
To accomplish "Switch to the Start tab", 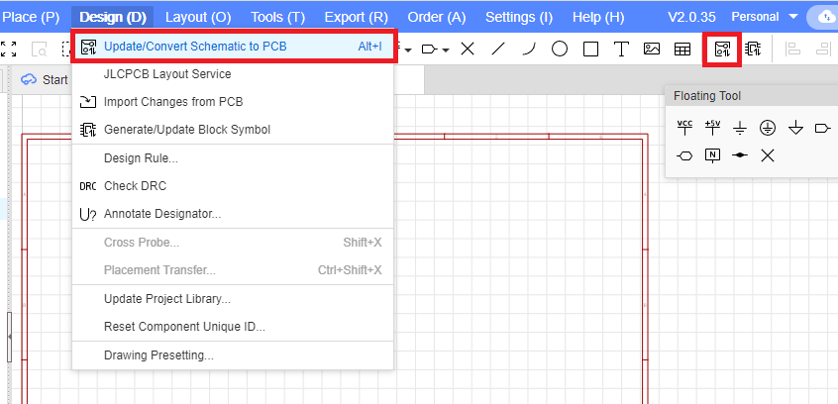I will tap(46, 79).
